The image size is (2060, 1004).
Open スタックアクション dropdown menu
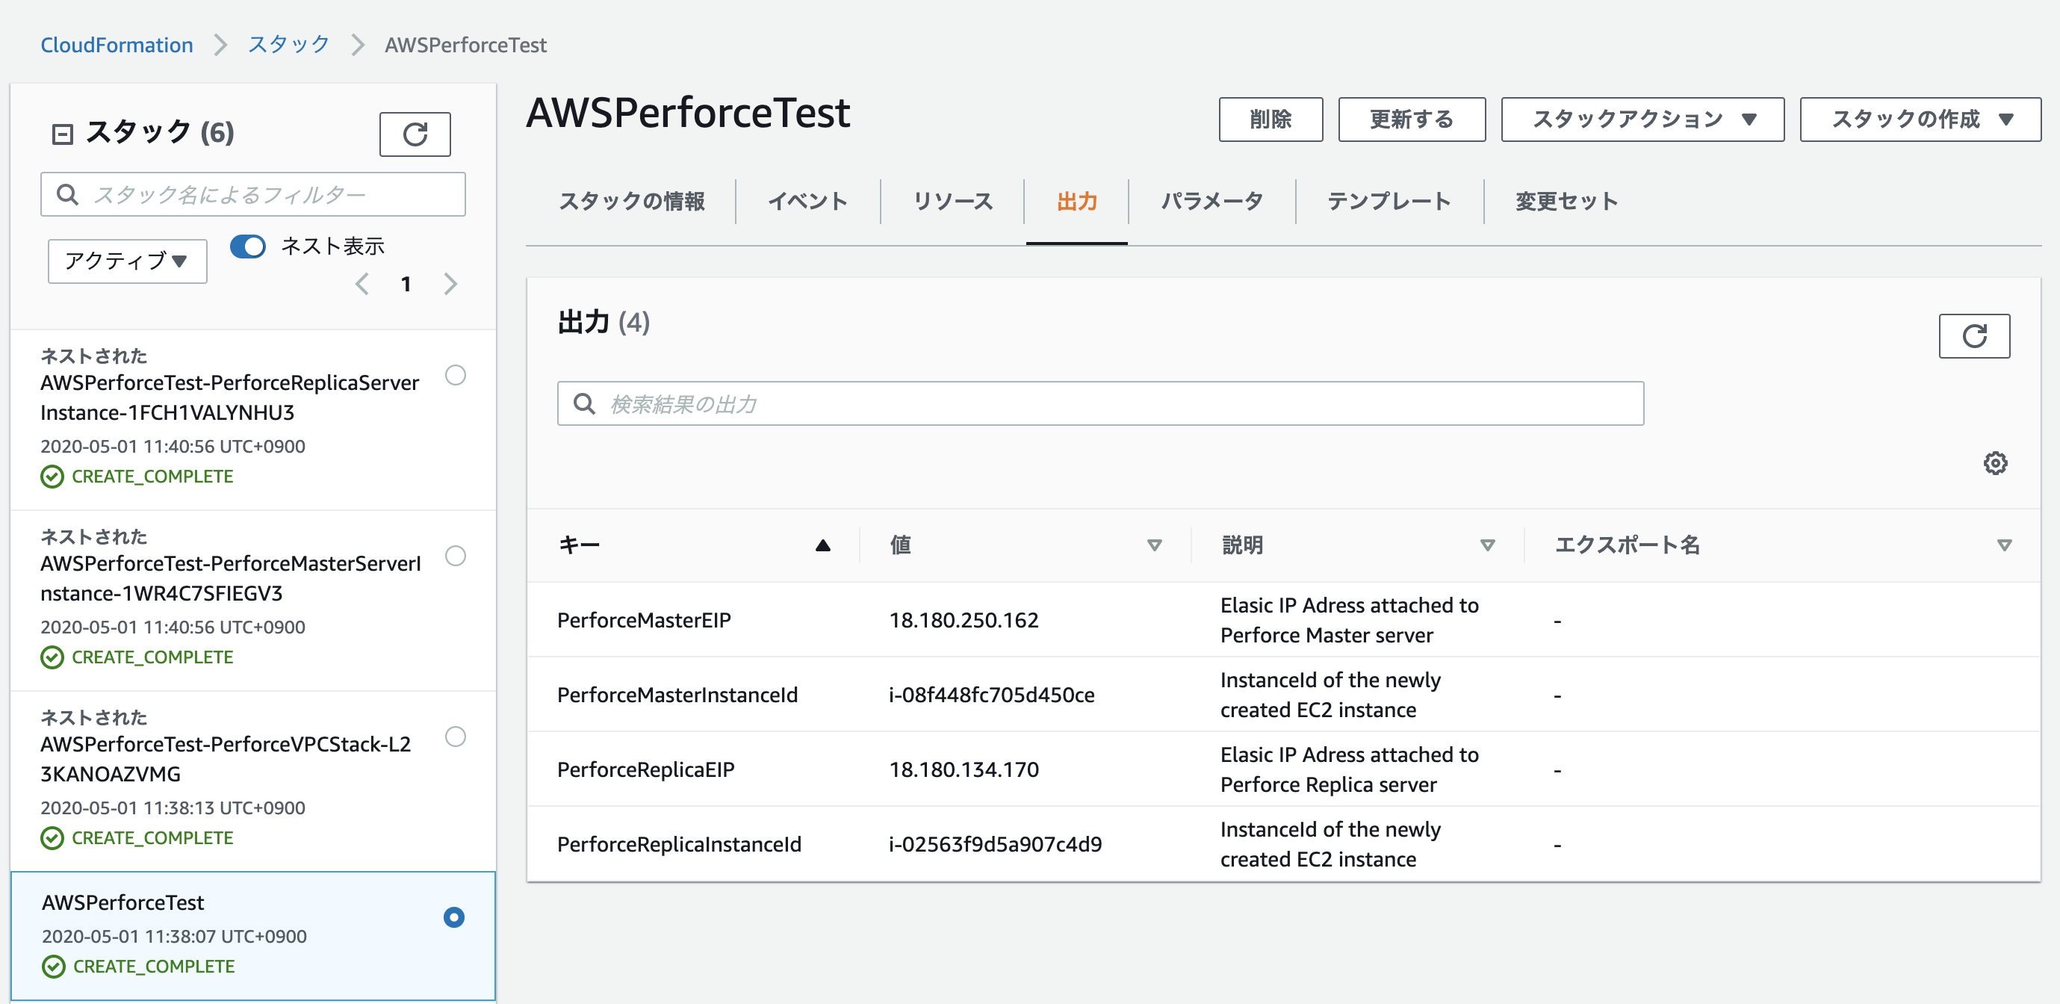pyautogui.click(x=1642, y=120)
